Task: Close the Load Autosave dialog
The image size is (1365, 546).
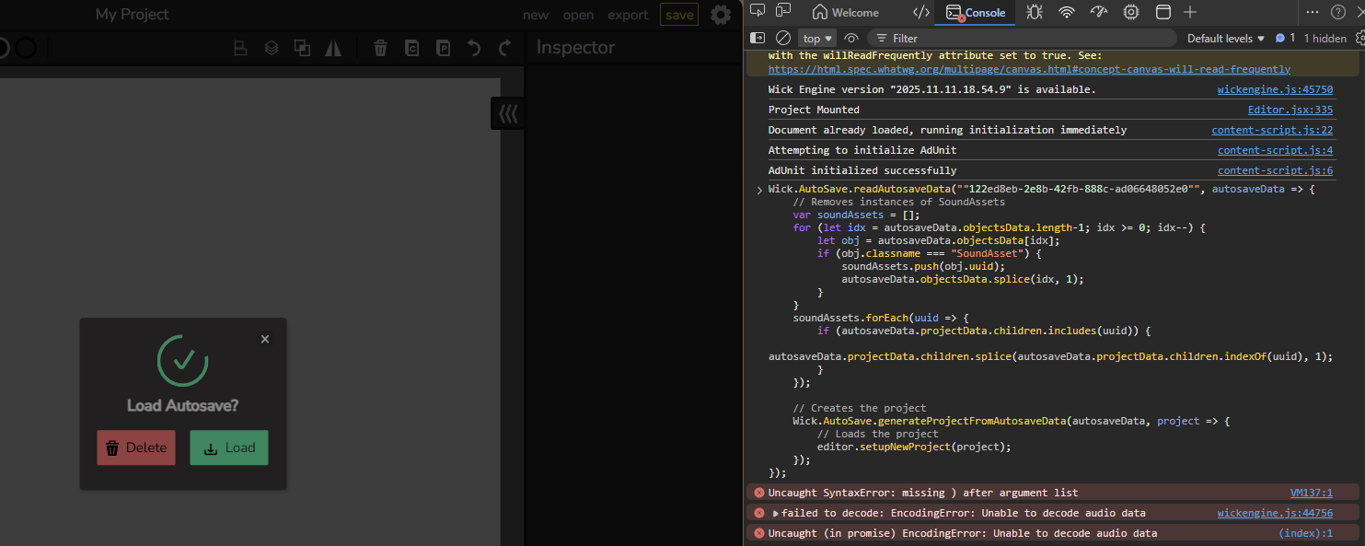Action: [x=265, y=339]
